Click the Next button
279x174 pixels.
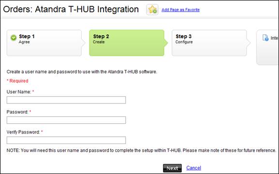172,168
